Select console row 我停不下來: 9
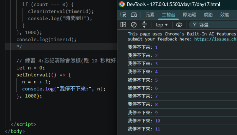The image size is (237, 135). point(182,112)
